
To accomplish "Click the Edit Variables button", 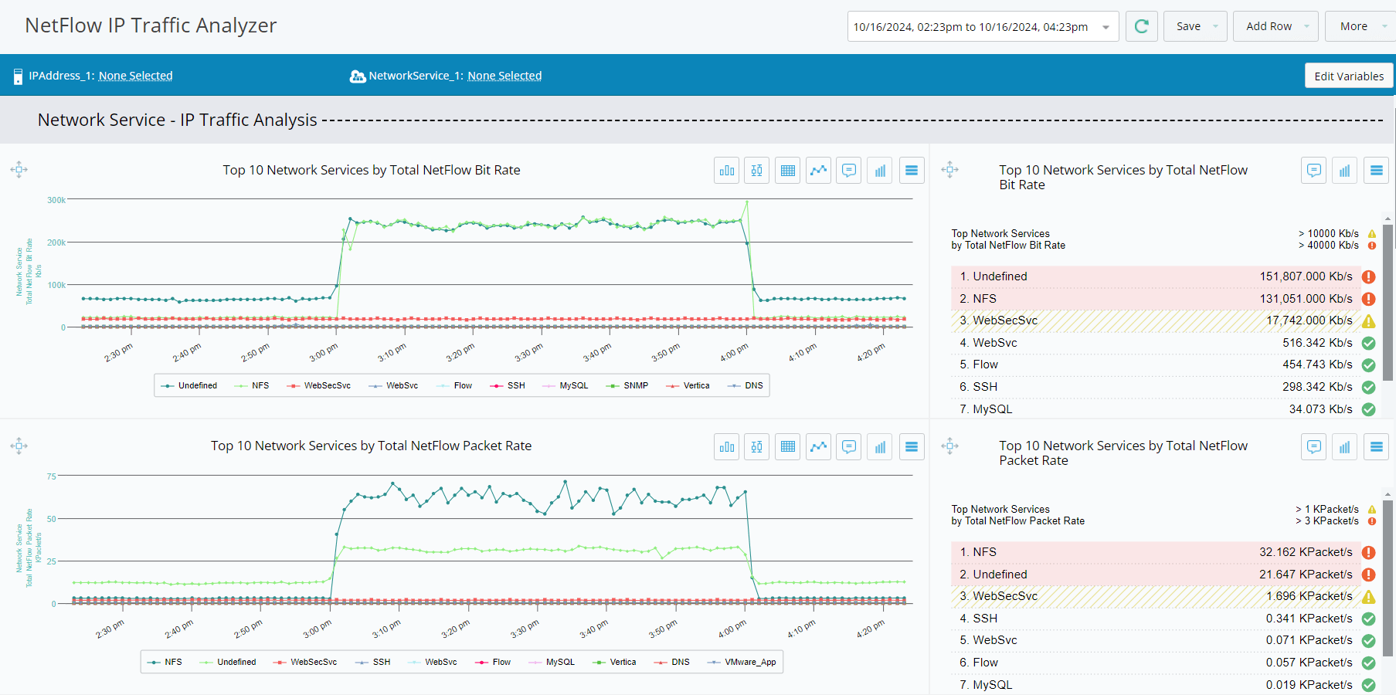I will pos(1349,76).
